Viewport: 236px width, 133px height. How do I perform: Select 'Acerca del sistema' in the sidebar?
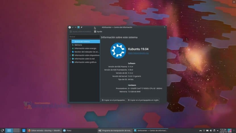pyautogui.click(x=86, y=42)
